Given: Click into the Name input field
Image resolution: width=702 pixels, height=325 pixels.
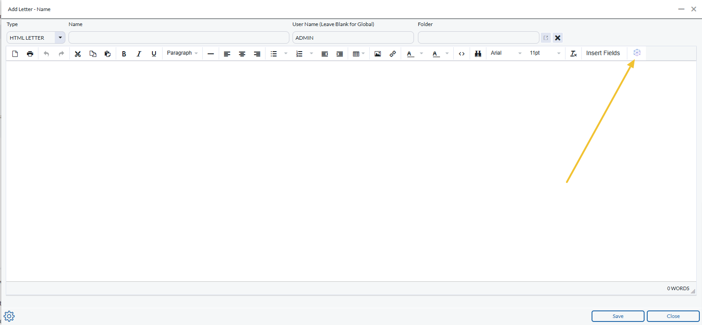Looking at the screenshot, I should point(179,38).
